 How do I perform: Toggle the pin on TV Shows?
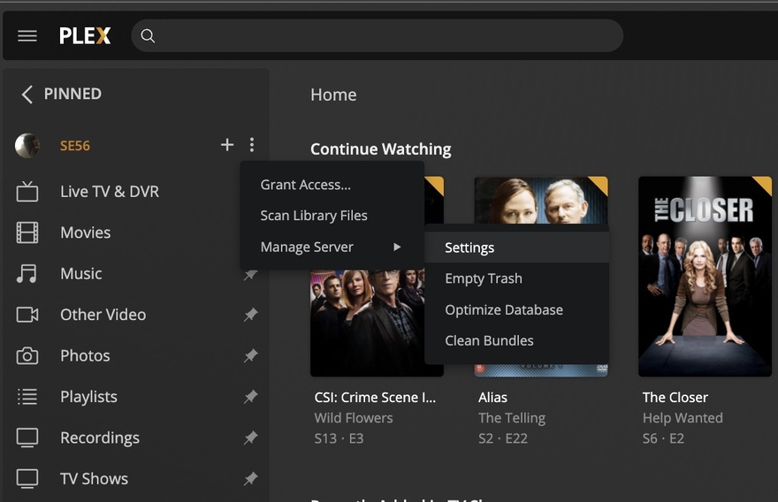tap(251, 479)
